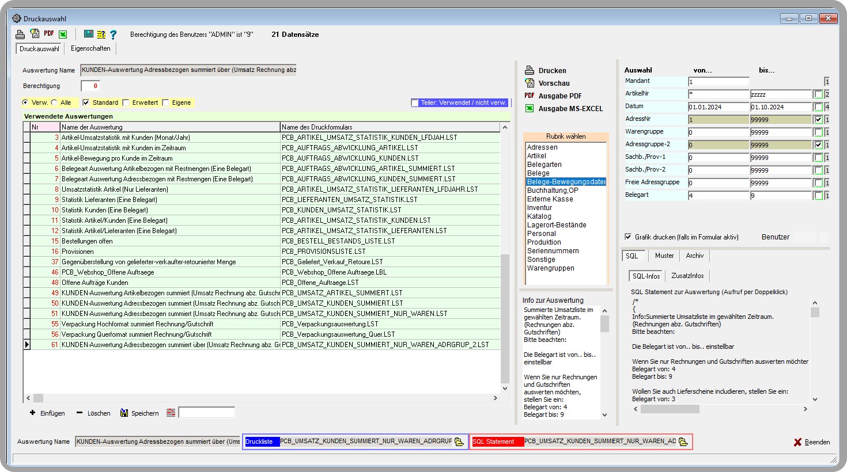Click Beenden to close the dialog
Viewport: 847px width, 472px height.
[x=811, y=442]
